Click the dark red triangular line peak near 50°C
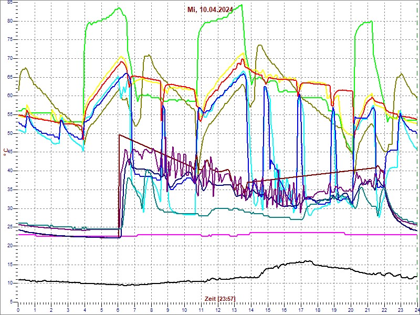The image size is (420, 315). click(119, 135)
